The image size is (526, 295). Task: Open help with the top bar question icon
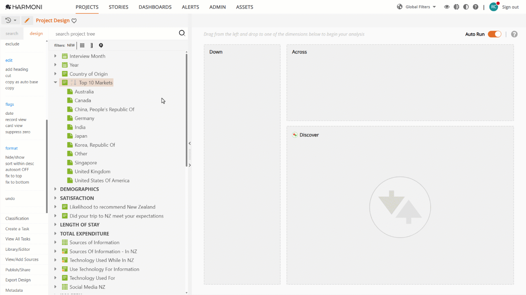pyautogui.click(x=475, y=7)
